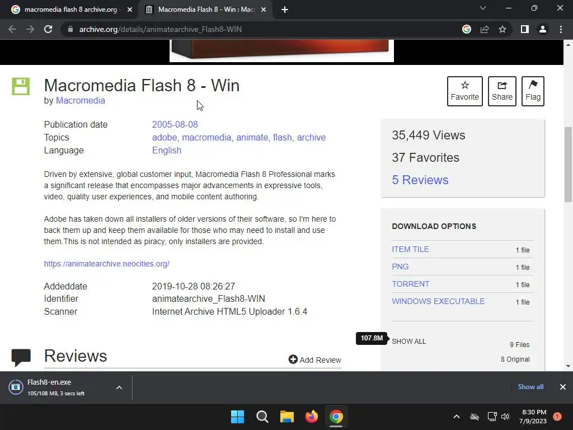The image size is (573, 430).
Task: Launch Firefox from the taskbar
Action: [x=311, y=417]
